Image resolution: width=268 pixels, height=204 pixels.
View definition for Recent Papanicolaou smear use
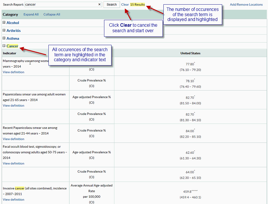pos(13,139)
